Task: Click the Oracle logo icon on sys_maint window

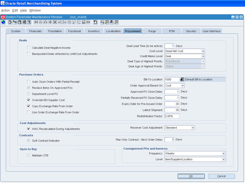Action: point(3,17)
